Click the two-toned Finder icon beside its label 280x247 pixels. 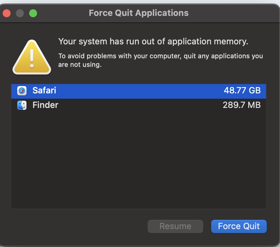(x=22, y=105)
